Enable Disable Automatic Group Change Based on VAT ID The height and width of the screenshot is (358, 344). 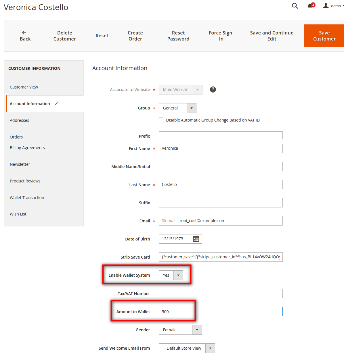click(x=161, y=120)
